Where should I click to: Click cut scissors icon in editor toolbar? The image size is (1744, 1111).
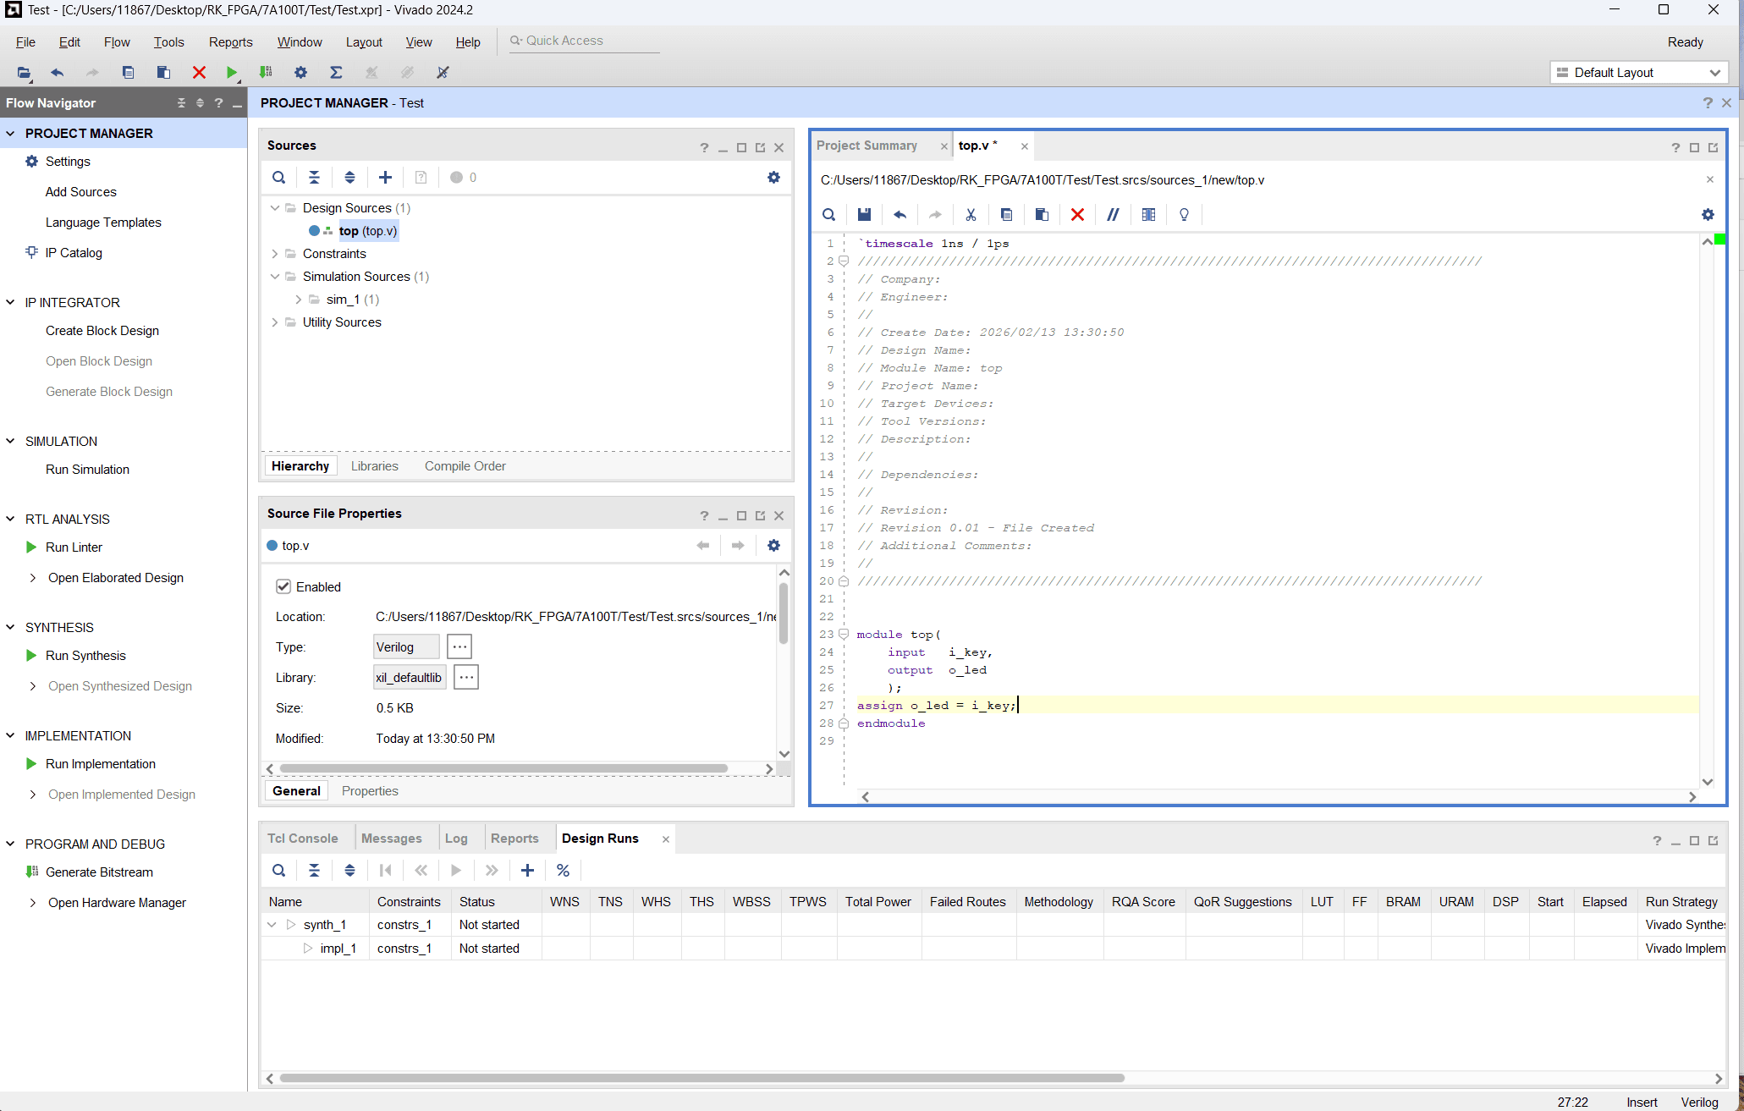(971, 215)
